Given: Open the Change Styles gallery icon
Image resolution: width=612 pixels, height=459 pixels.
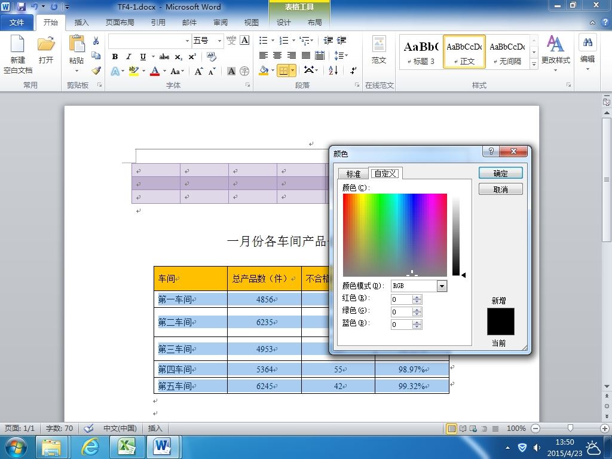Looking at the screenshot, I should click(555, 44).
